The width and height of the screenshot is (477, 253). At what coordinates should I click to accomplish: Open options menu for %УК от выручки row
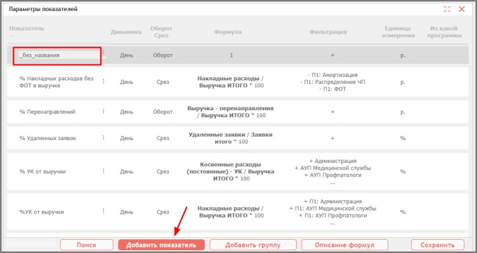(103, 211)
